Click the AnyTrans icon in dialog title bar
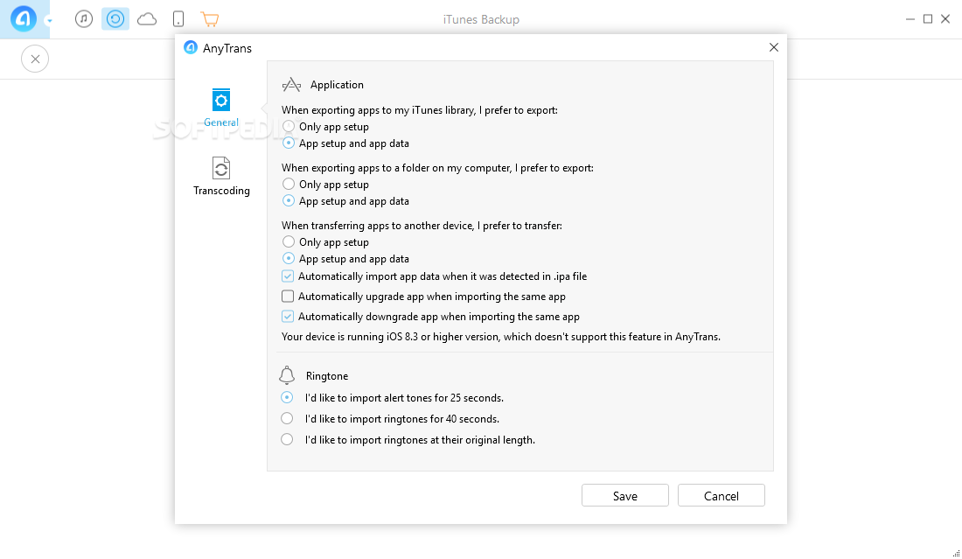 [191, 47]
